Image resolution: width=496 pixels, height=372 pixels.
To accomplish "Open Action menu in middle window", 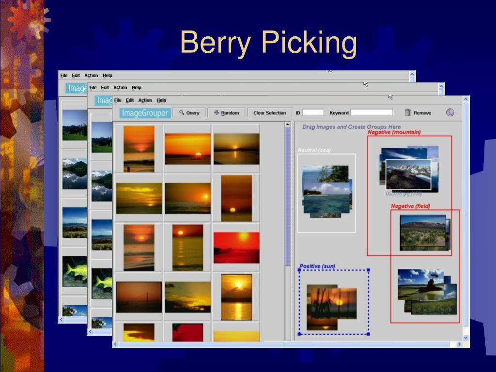I will (x=120, y=88).
